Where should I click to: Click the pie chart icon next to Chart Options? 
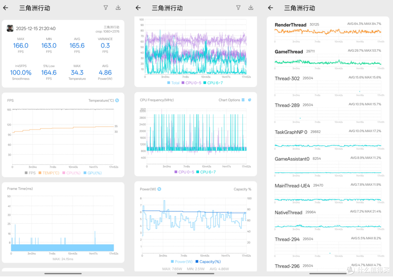point(250,100)
